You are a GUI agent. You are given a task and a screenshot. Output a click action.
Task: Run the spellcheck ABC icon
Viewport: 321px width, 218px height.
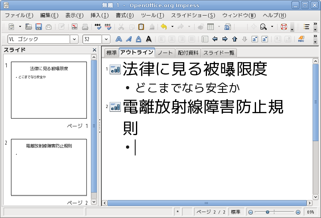tap(98, 27)
